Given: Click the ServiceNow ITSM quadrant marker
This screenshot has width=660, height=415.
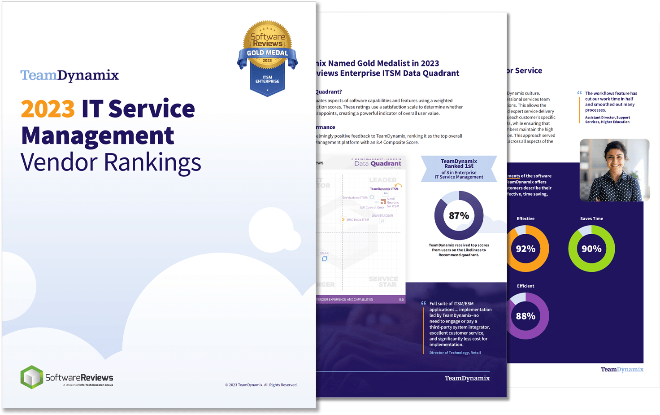Looking at the screenshot, I should click(x=372, y=197).
